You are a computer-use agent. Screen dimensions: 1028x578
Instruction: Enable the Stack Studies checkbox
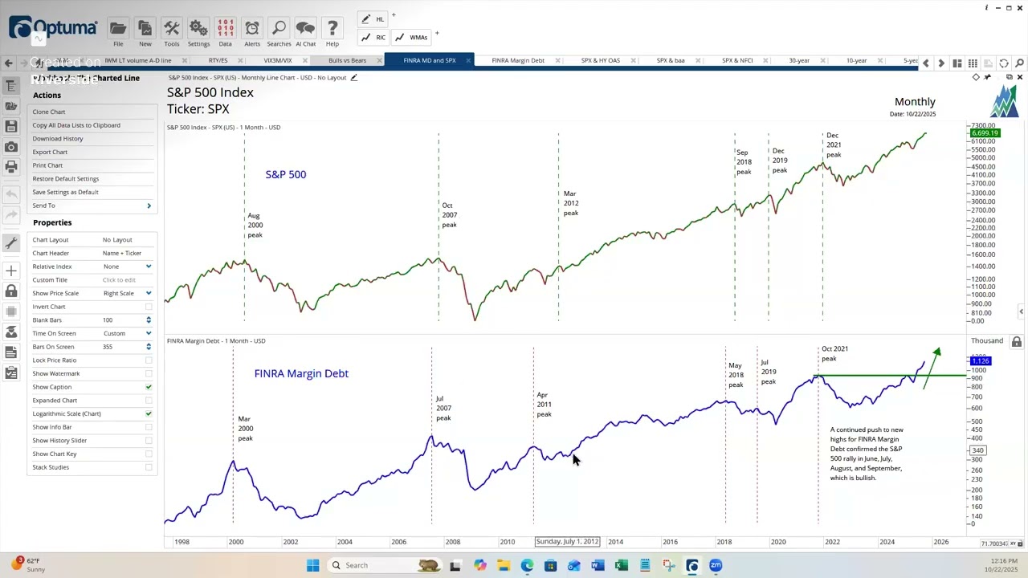(149, 467)
